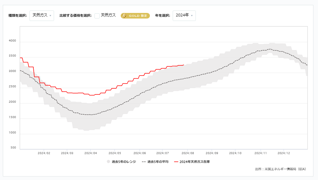The height and width of the screenshot is (180, 318).
Task: Click the GOLD 限定 badge
Action: (x=135, y=16)
